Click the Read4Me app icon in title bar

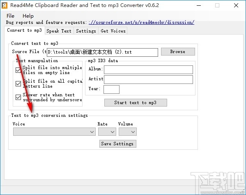pyautogui.click(x=5, y=5)
